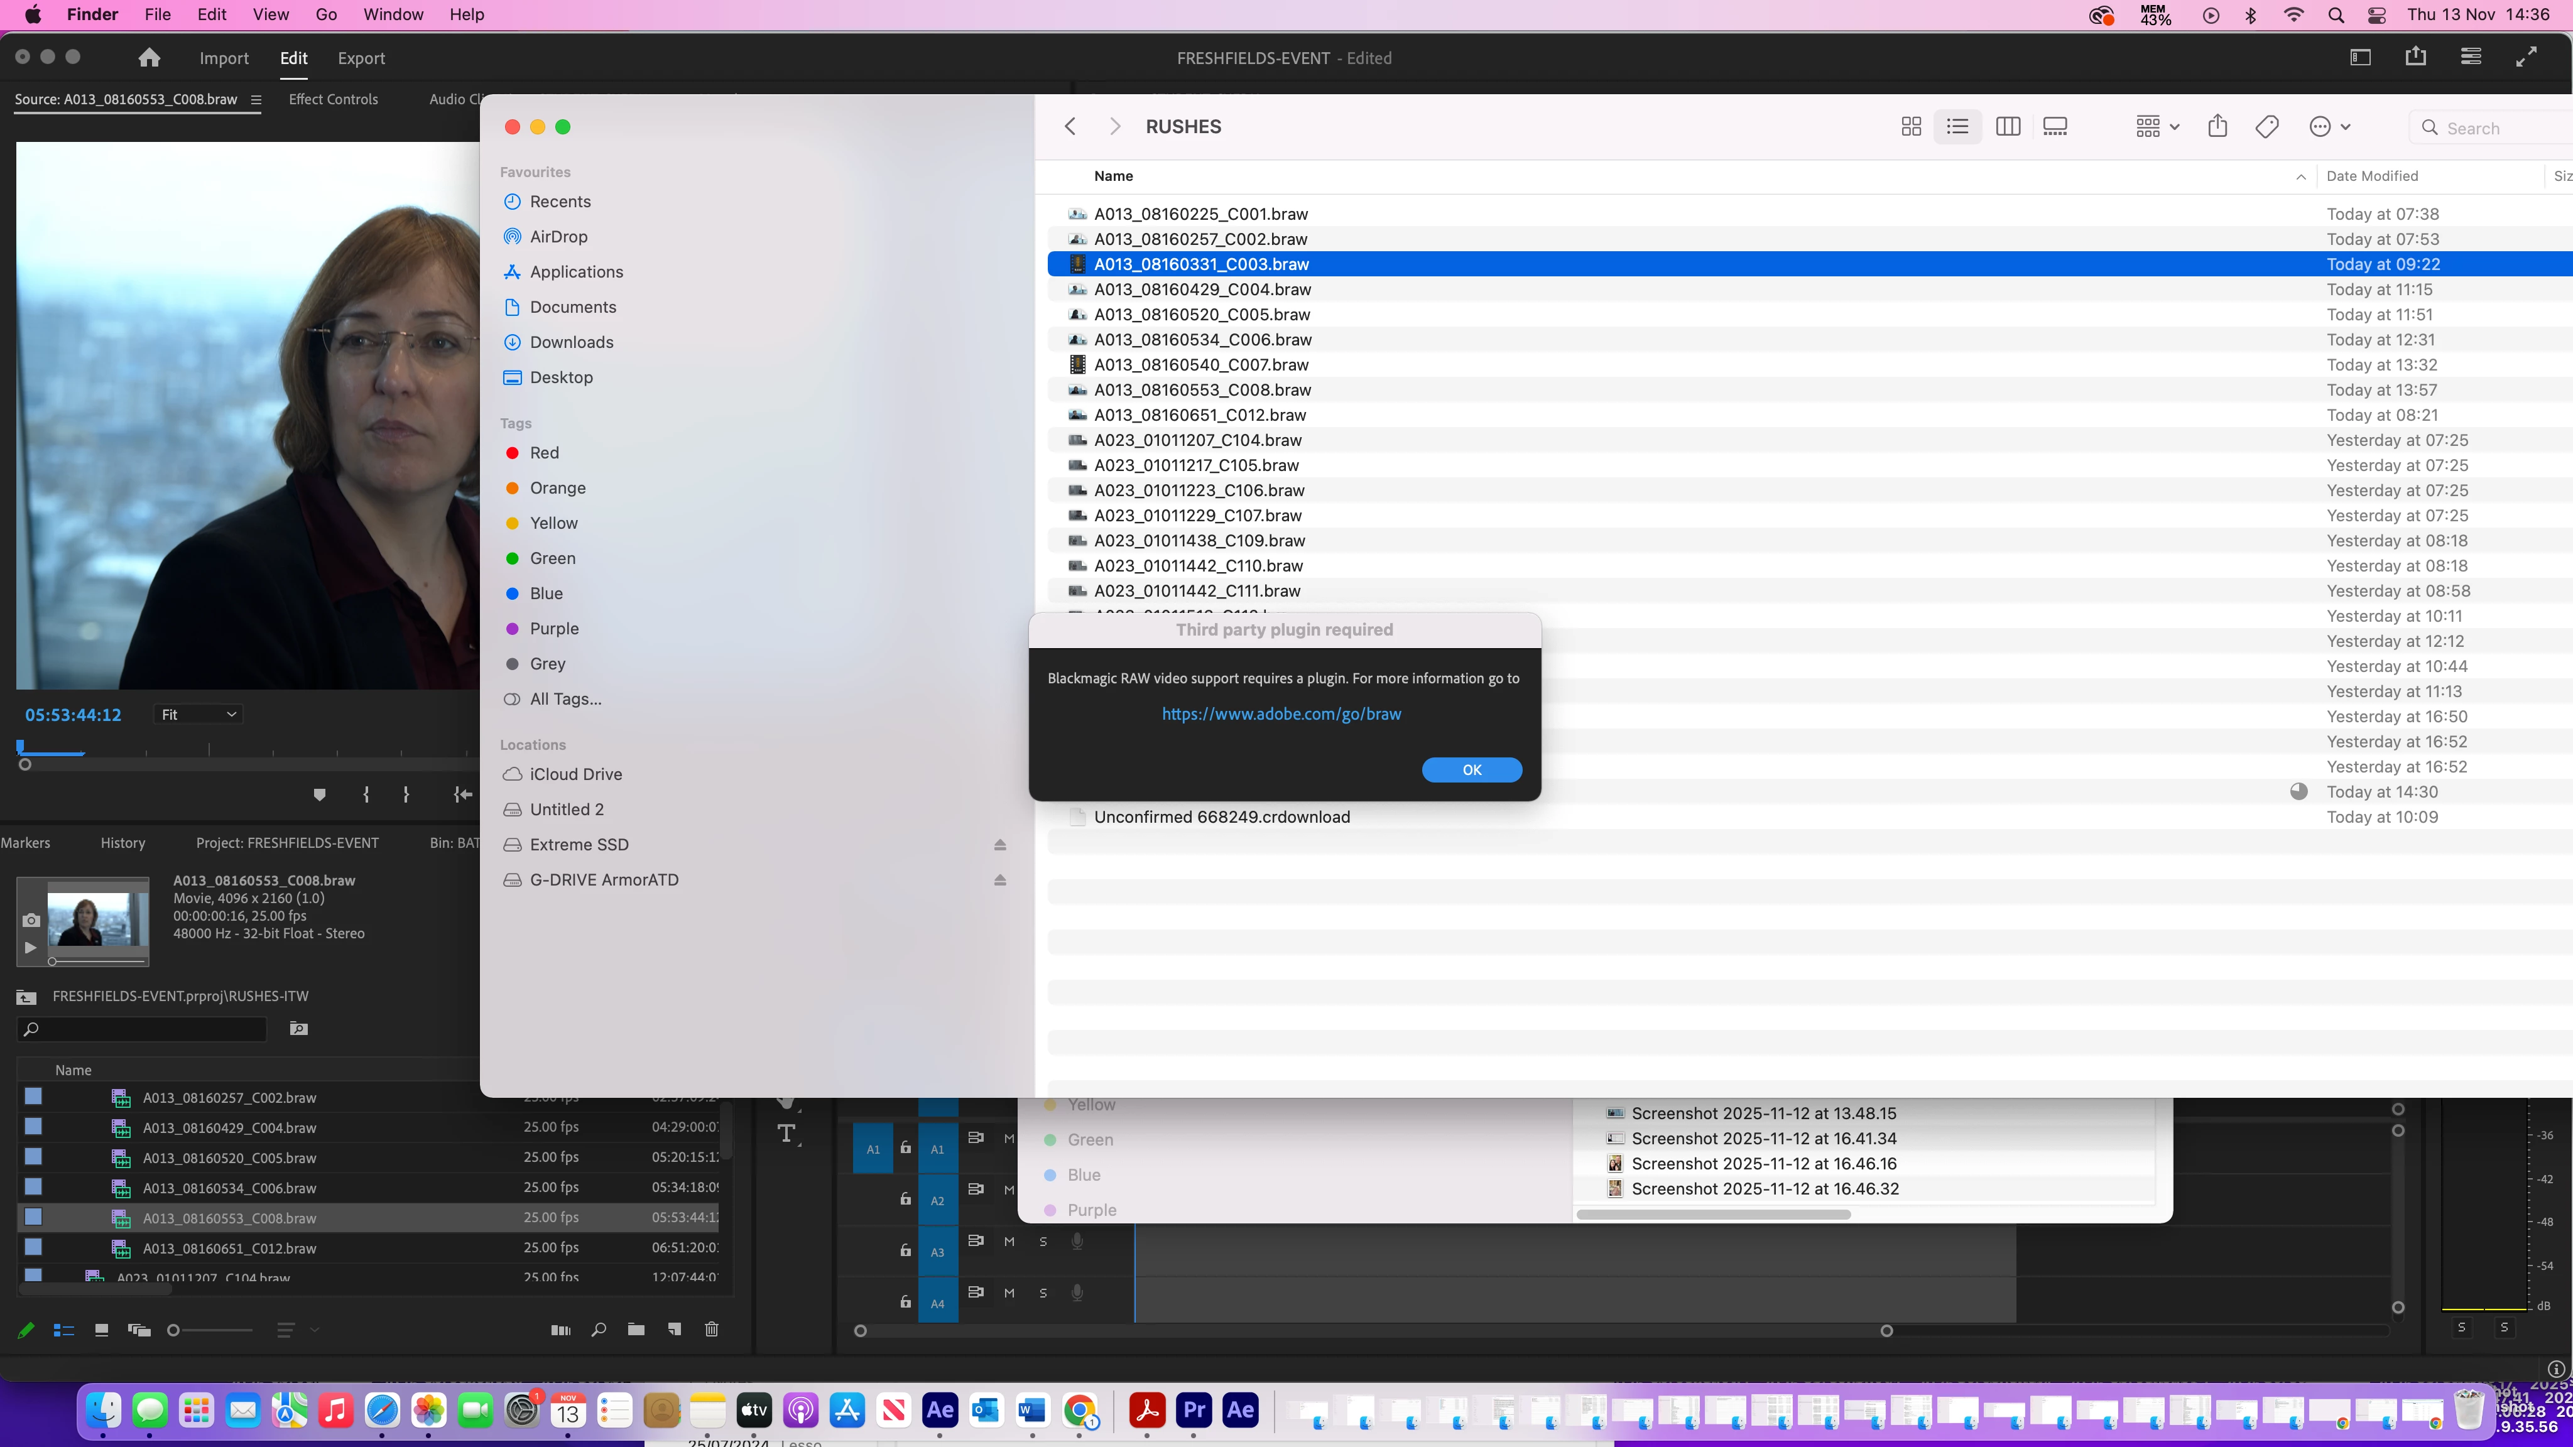
Task: Open Finder group-by dropdown
Action: pyautogui.click(x=2158, y=127)
